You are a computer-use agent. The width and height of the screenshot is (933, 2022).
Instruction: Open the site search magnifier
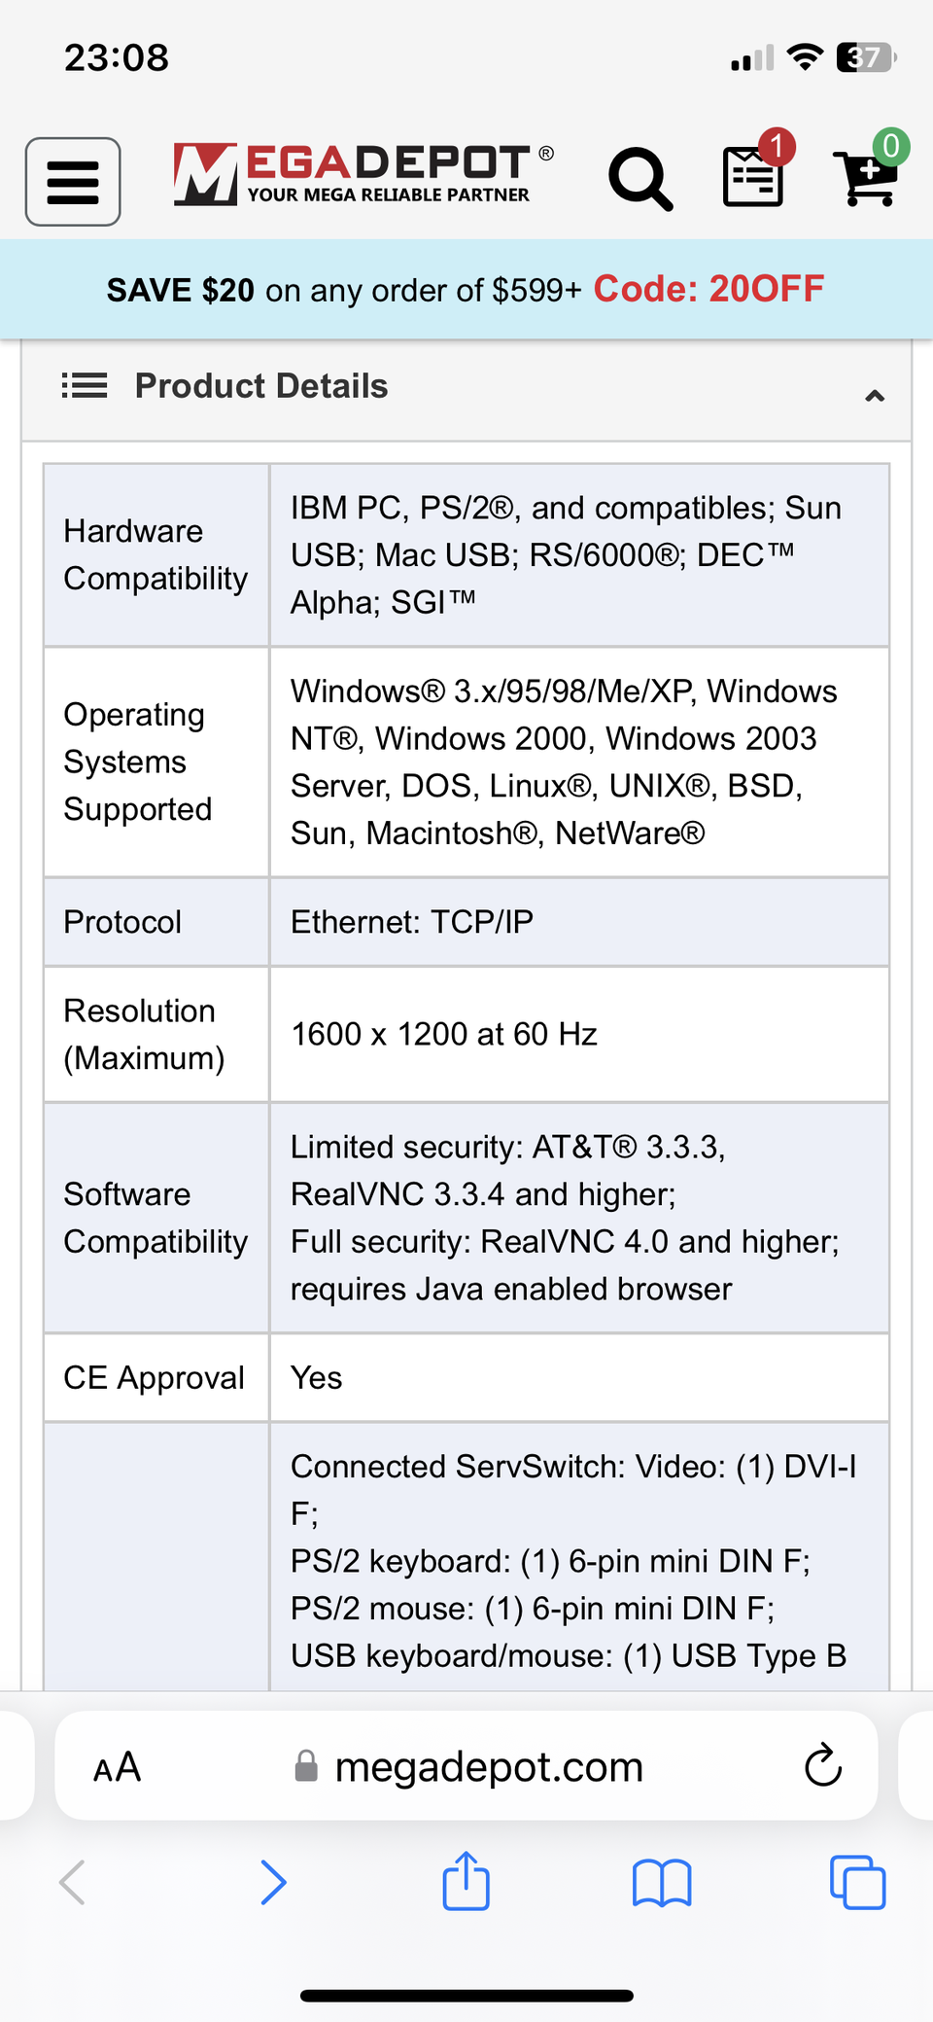pyautogui.click(x=640, y=179)
